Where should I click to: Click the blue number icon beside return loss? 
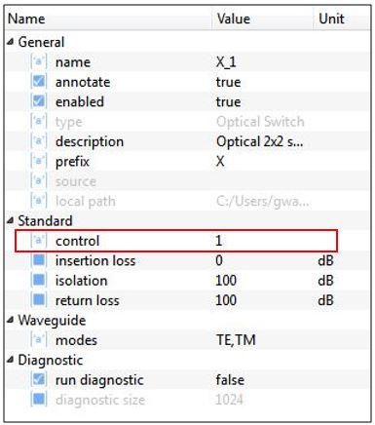click(x=39, y=300)
